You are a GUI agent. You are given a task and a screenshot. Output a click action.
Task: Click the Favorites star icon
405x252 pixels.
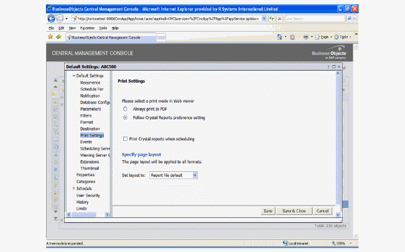tap(50, 37)
